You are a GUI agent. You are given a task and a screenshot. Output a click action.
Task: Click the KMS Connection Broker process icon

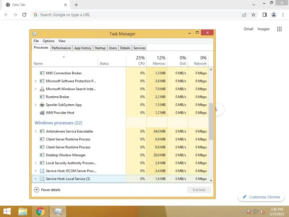[42, 73]
